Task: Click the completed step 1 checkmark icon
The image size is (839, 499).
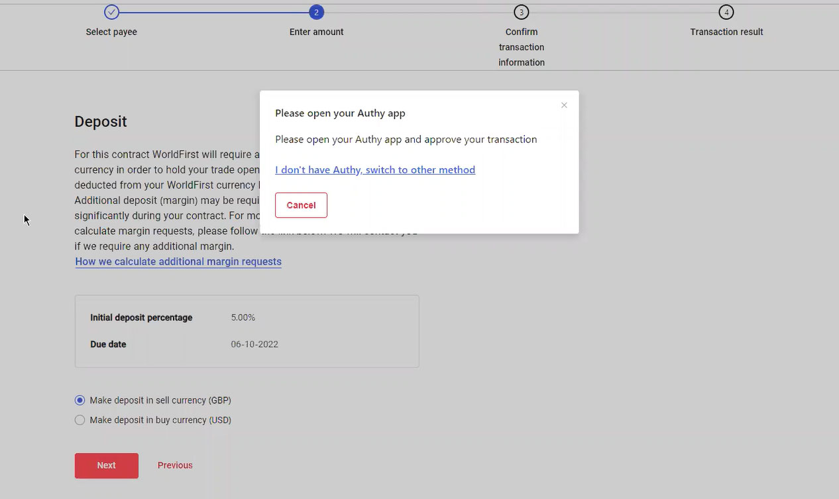Action: pos(111,12)
